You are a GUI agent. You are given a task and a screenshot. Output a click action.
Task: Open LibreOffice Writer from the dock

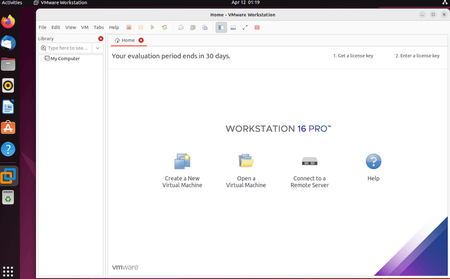click(x=8, y=107)
